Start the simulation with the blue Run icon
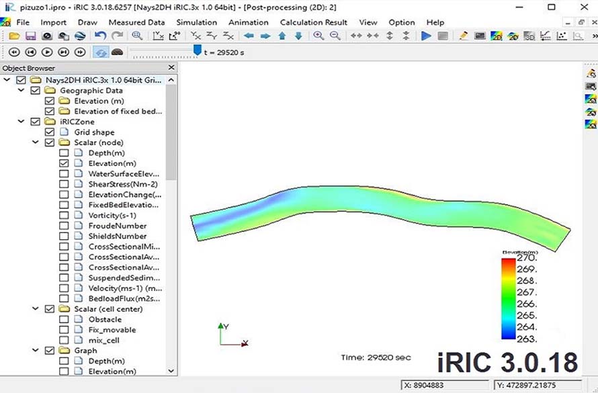Viewport: 598px width, 393px height. 426,36
